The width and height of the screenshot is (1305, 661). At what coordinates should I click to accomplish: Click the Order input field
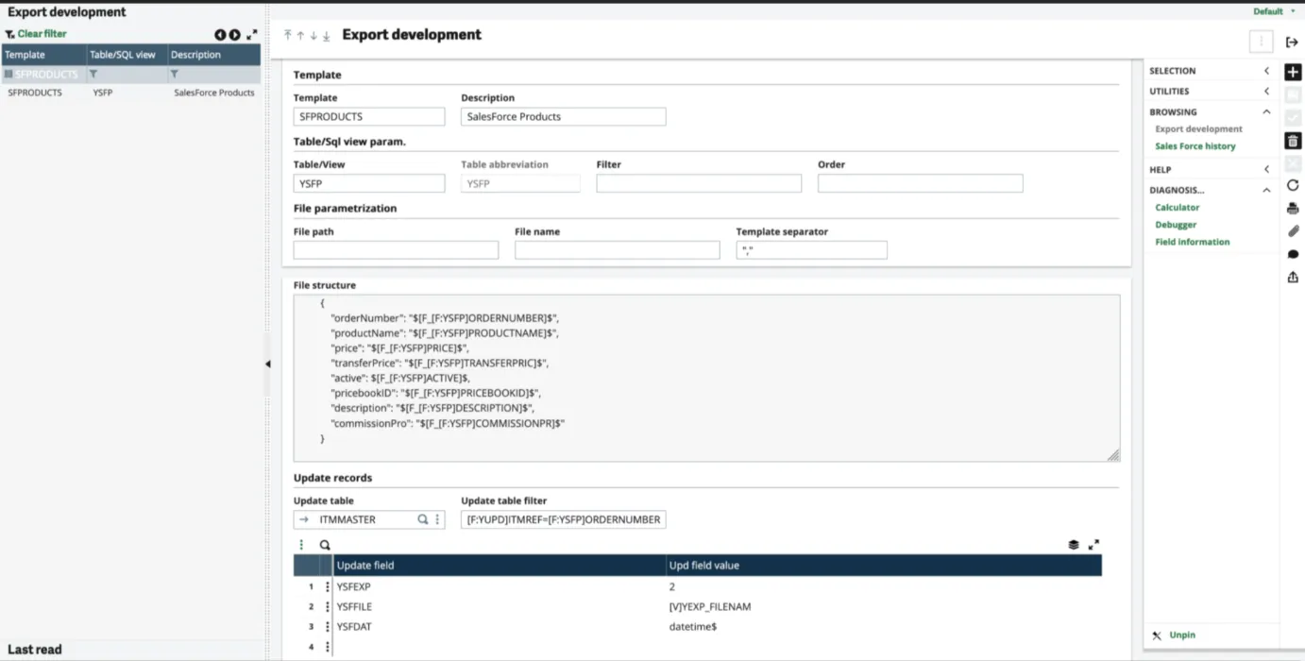pyautogui.click(x=921, y=183)
